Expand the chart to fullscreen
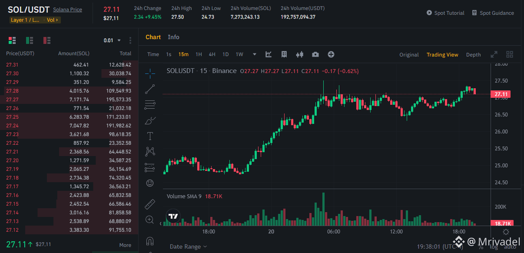Viewport: 524px width, 253px height. pyautogui.click(x=494, y=54)
